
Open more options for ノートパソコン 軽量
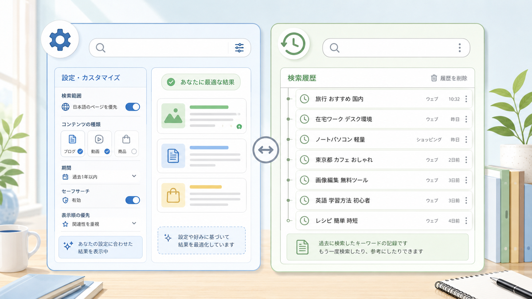466,140
